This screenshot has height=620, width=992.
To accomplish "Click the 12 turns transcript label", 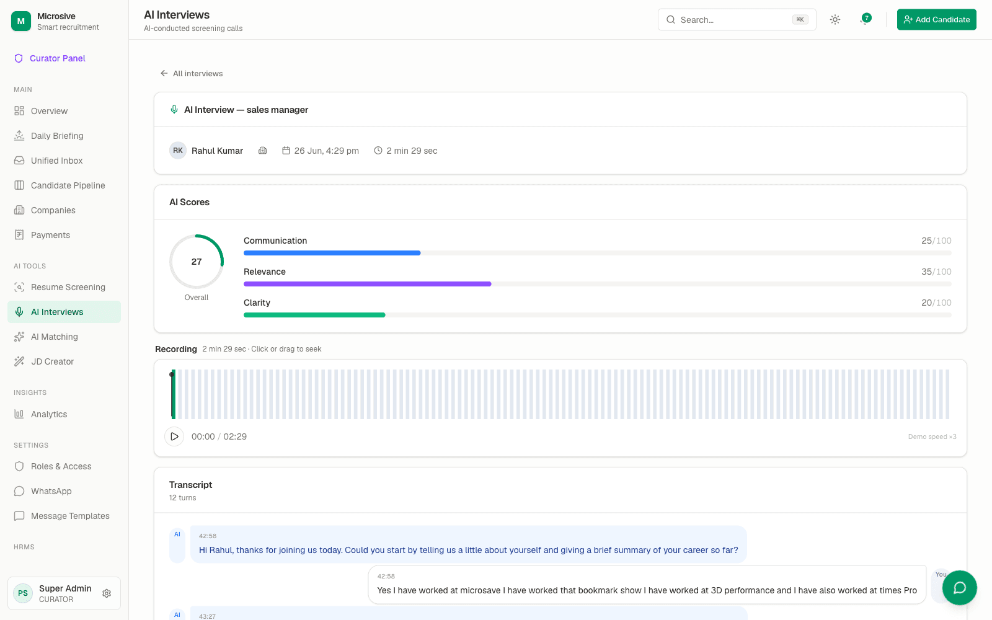I will click(x=183, y=498).
